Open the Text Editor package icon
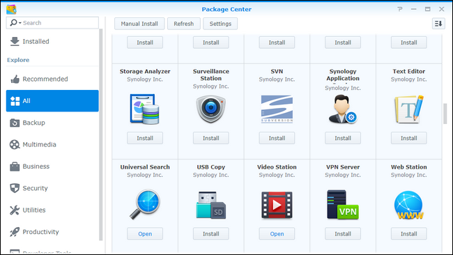Screen dimensions: 453x255 [409, 109]
